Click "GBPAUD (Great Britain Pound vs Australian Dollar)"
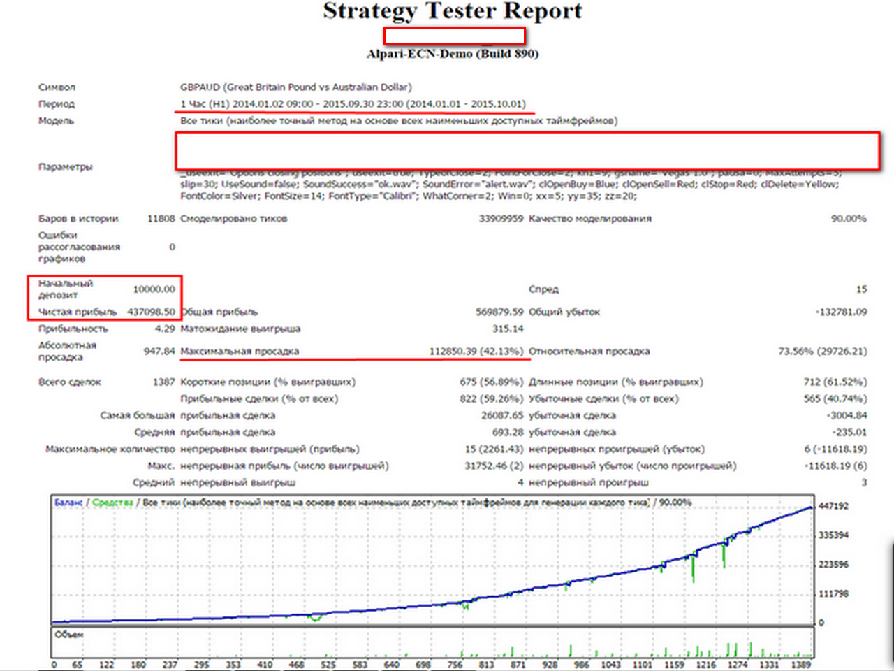The height and width of the screenshot is (671, 894). (296, 87)
